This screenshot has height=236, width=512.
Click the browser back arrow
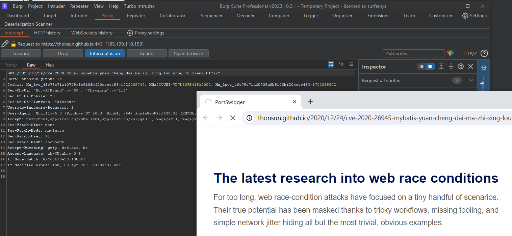(x=206, y=118)
